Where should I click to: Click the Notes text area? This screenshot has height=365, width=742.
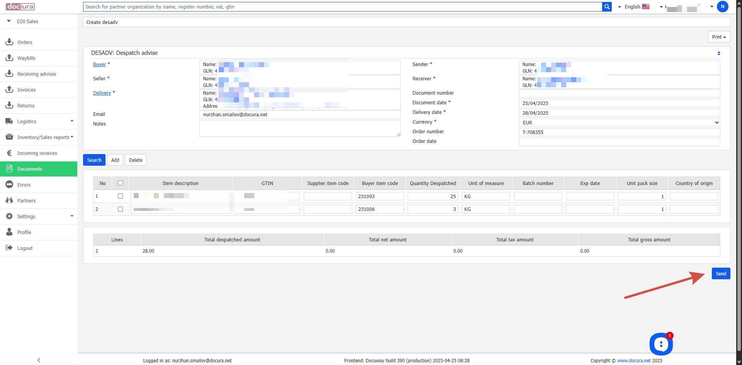[x=300, y=128]
